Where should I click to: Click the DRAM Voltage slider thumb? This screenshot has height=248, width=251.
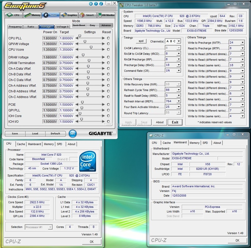click(x=83, y=55)
